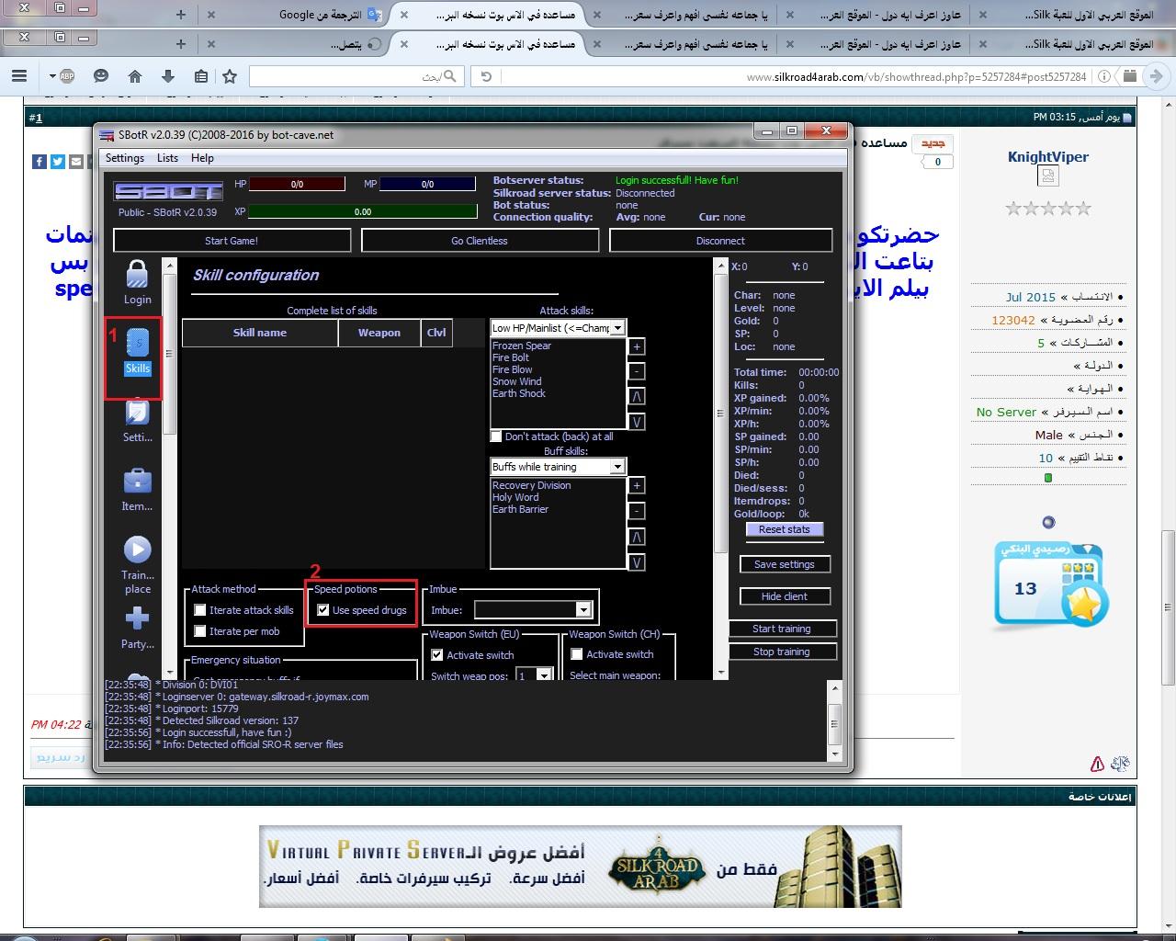Image resolution: width=1176 pixels, height=941 pixels.
Task: Select Frozen Spear in Attack skills list
Action: click(x=522, y=346)
